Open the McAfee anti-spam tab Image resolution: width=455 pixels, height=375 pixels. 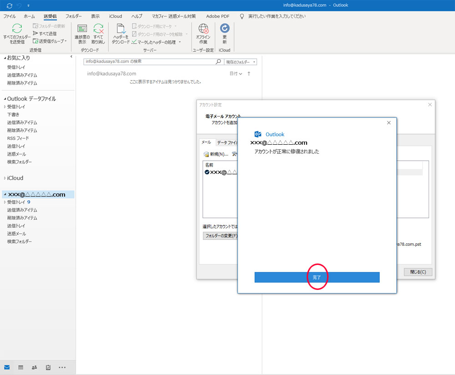tap(173, 16)
